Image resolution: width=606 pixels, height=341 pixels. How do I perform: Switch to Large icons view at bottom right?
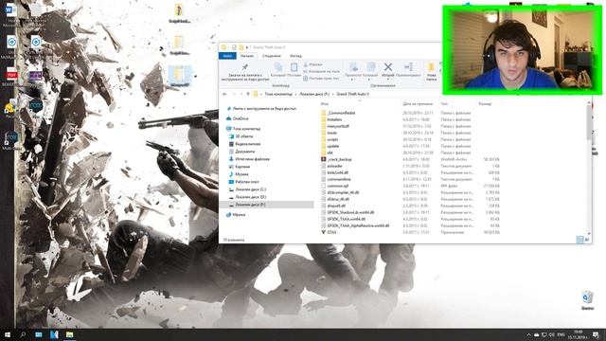point(587,240)
